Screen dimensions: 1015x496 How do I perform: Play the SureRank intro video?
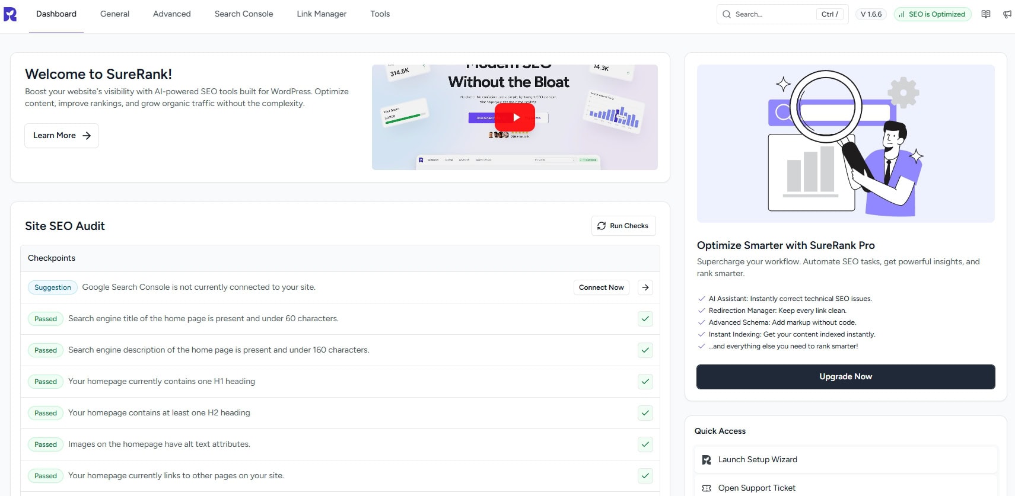515,117
